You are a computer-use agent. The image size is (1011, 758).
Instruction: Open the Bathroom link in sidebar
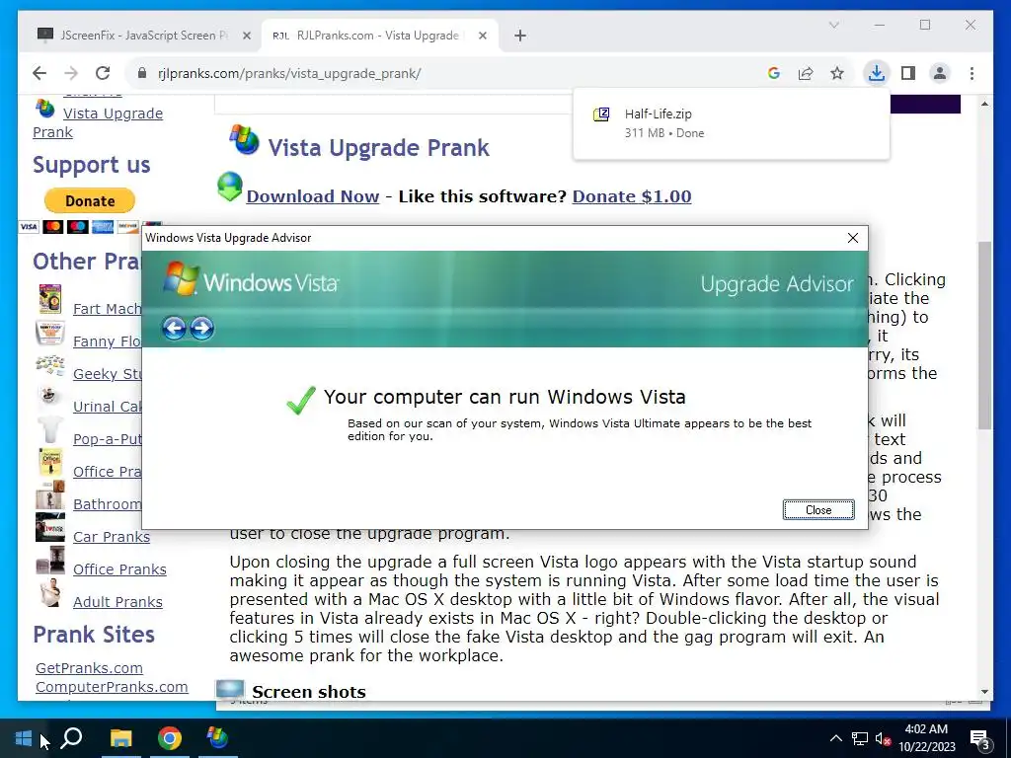pos(107,504)
